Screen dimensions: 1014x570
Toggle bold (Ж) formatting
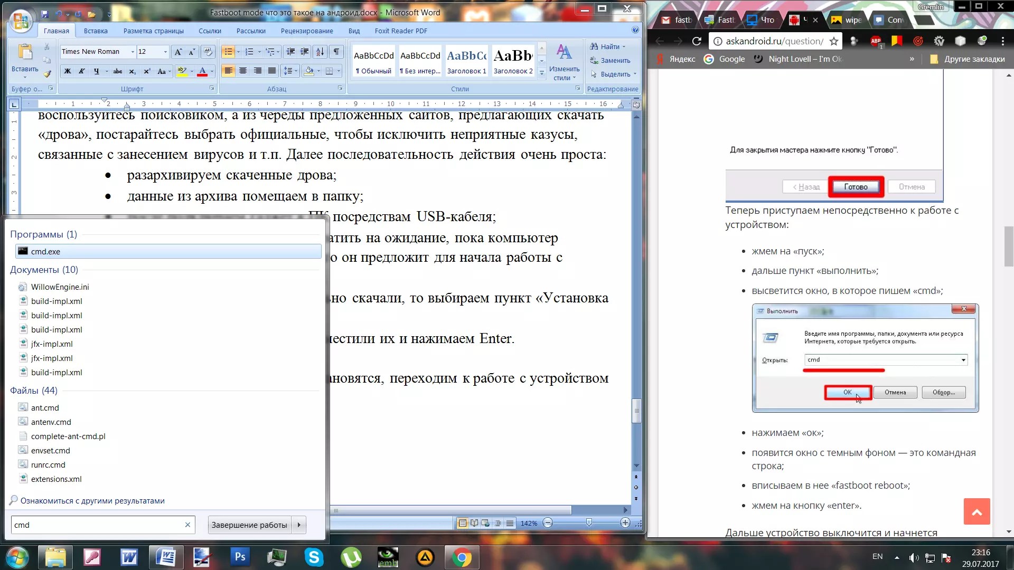[x=68, y=71]
